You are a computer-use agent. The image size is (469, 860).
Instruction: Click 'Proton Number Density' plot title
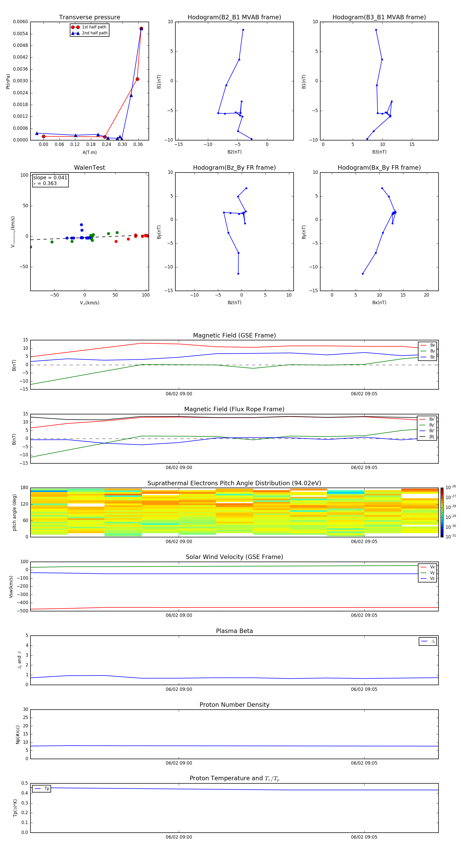234,705
